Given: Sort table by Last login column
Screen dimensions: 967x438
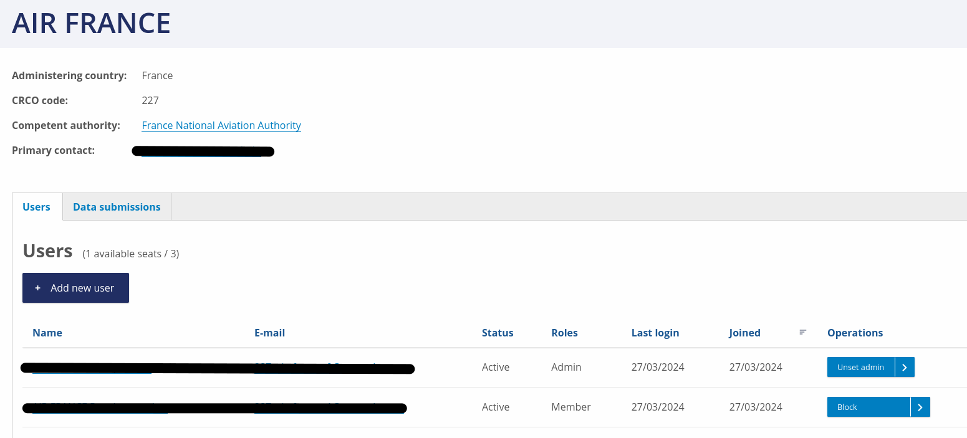Looking at the screenshot, I should click(655, 333).
